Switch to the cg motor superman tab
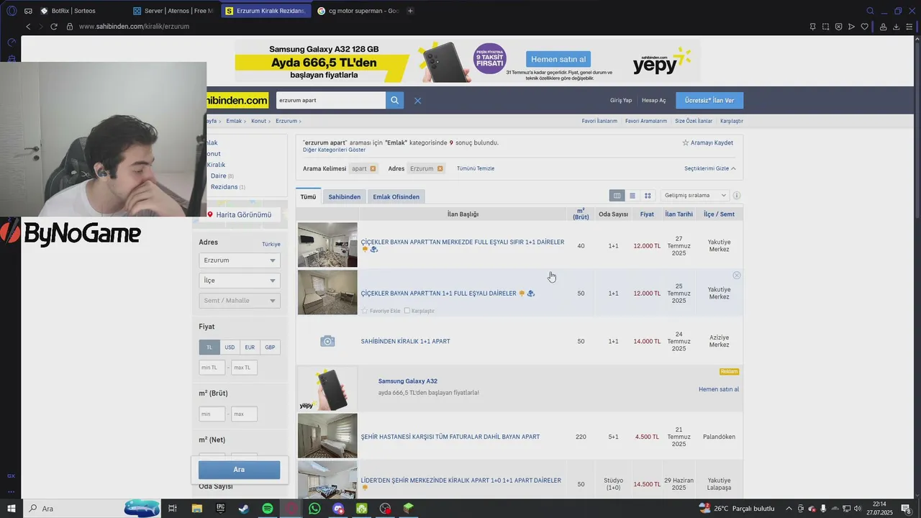 (x=358, y=11)
